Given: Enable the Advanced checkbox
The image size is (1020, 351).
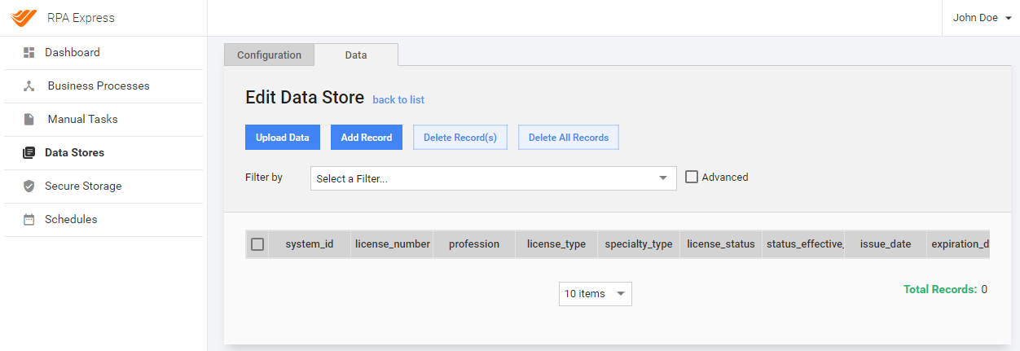Looking at the screenshot, I should 692,177.
